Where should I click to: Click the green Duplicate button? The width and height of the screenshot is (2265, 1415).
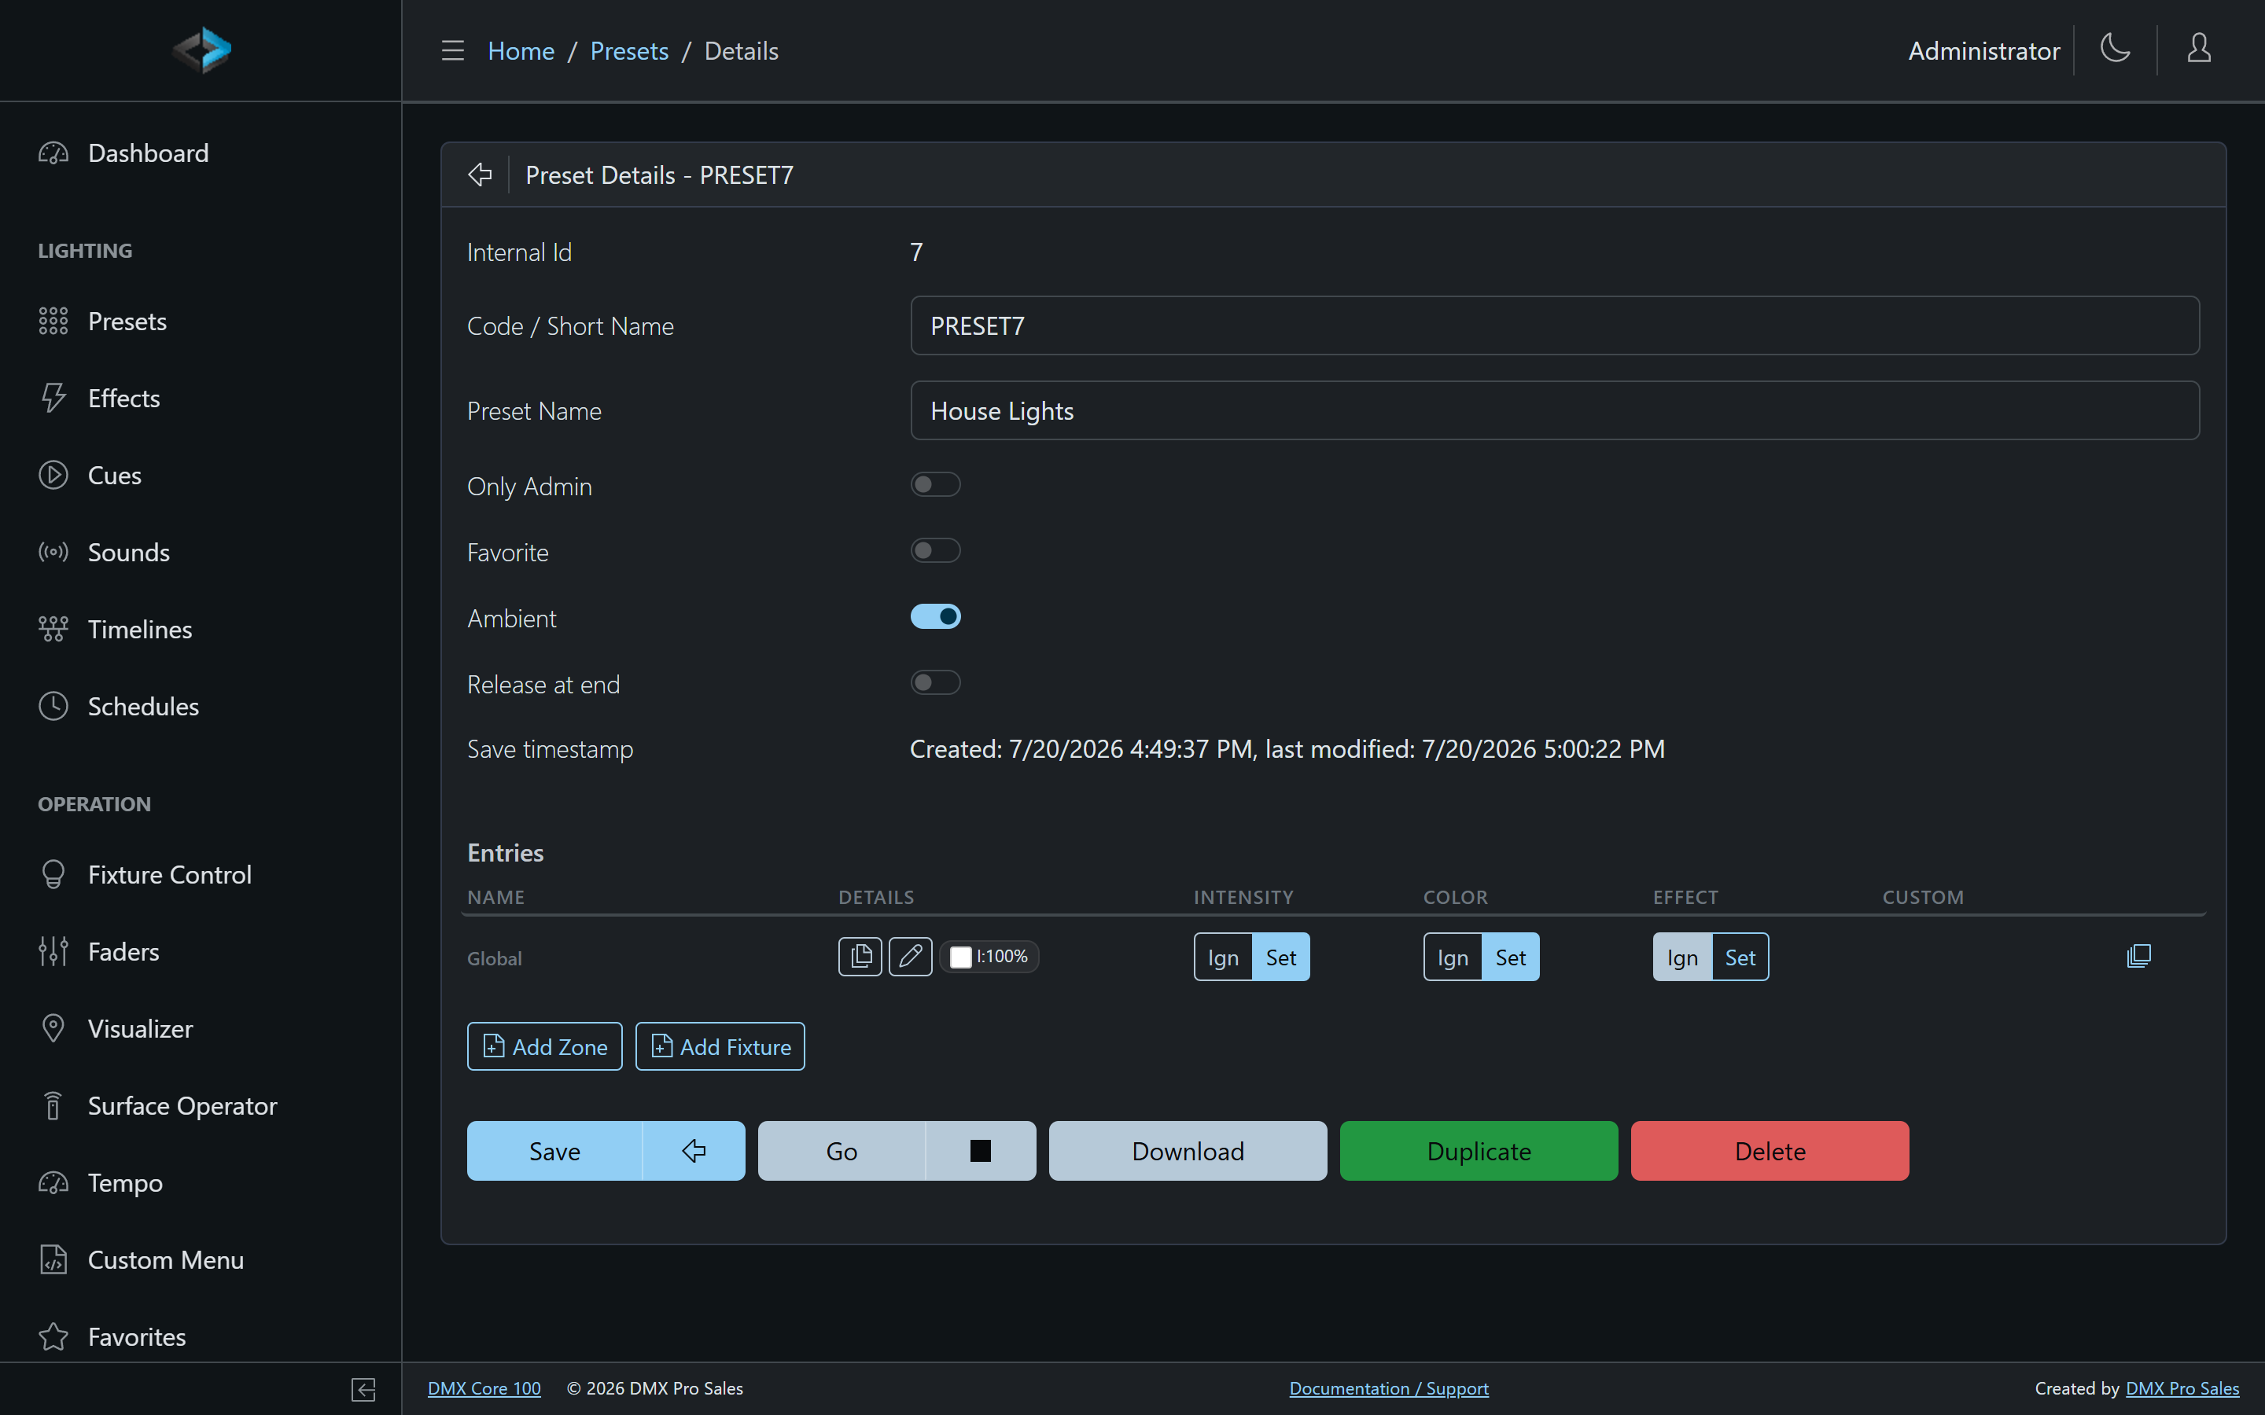pyautogui.click(x=1479, y=1151)
